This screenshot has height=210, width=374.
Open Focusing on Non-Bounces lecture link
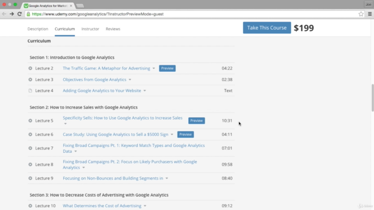(x=113, y=178)
